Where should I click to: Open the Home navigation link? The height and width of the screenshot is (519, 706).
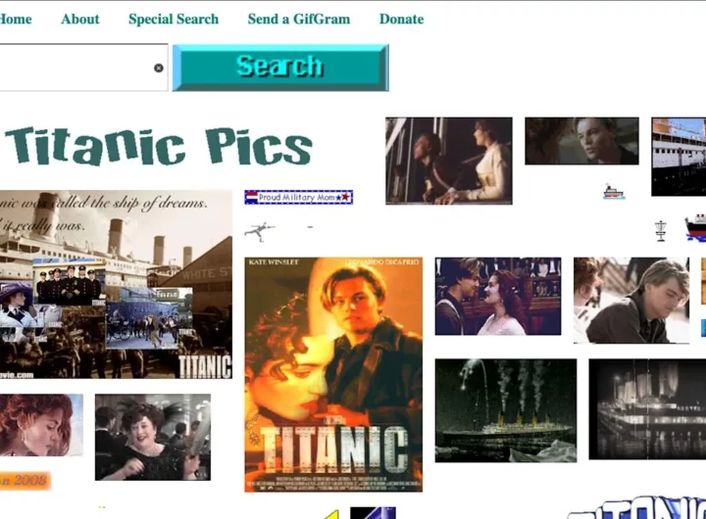point(16,19)
